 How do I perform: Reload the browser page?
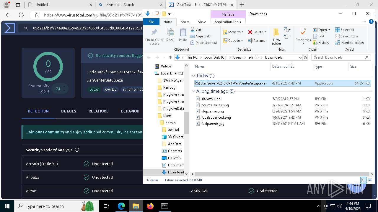(21, 15)
